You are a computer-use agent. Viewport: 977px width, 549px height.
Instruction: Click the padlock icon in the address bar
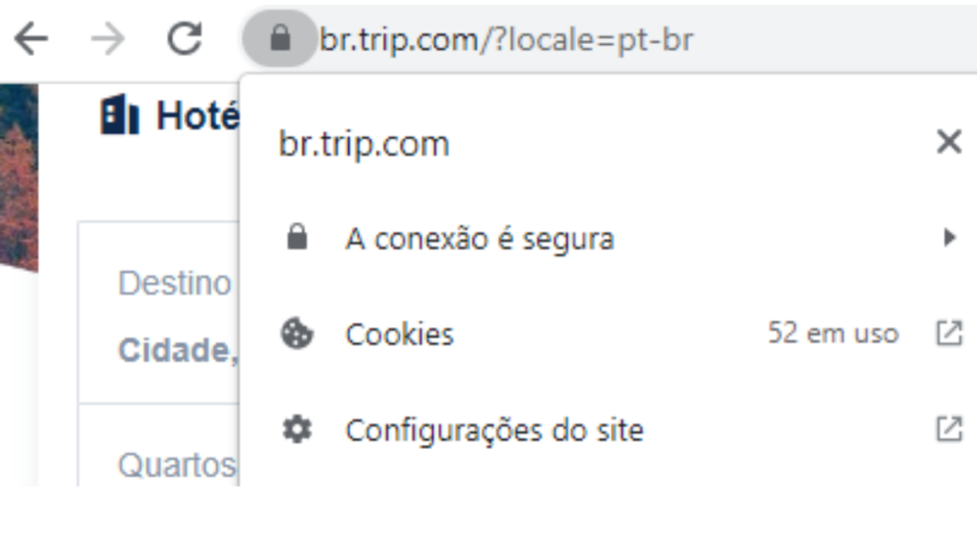pyautogui.click(x=280, y=39)
